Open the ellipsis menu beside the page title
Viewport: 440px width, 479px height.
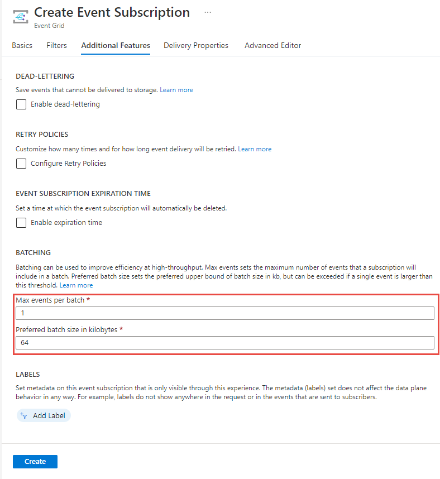pos(207,12)
